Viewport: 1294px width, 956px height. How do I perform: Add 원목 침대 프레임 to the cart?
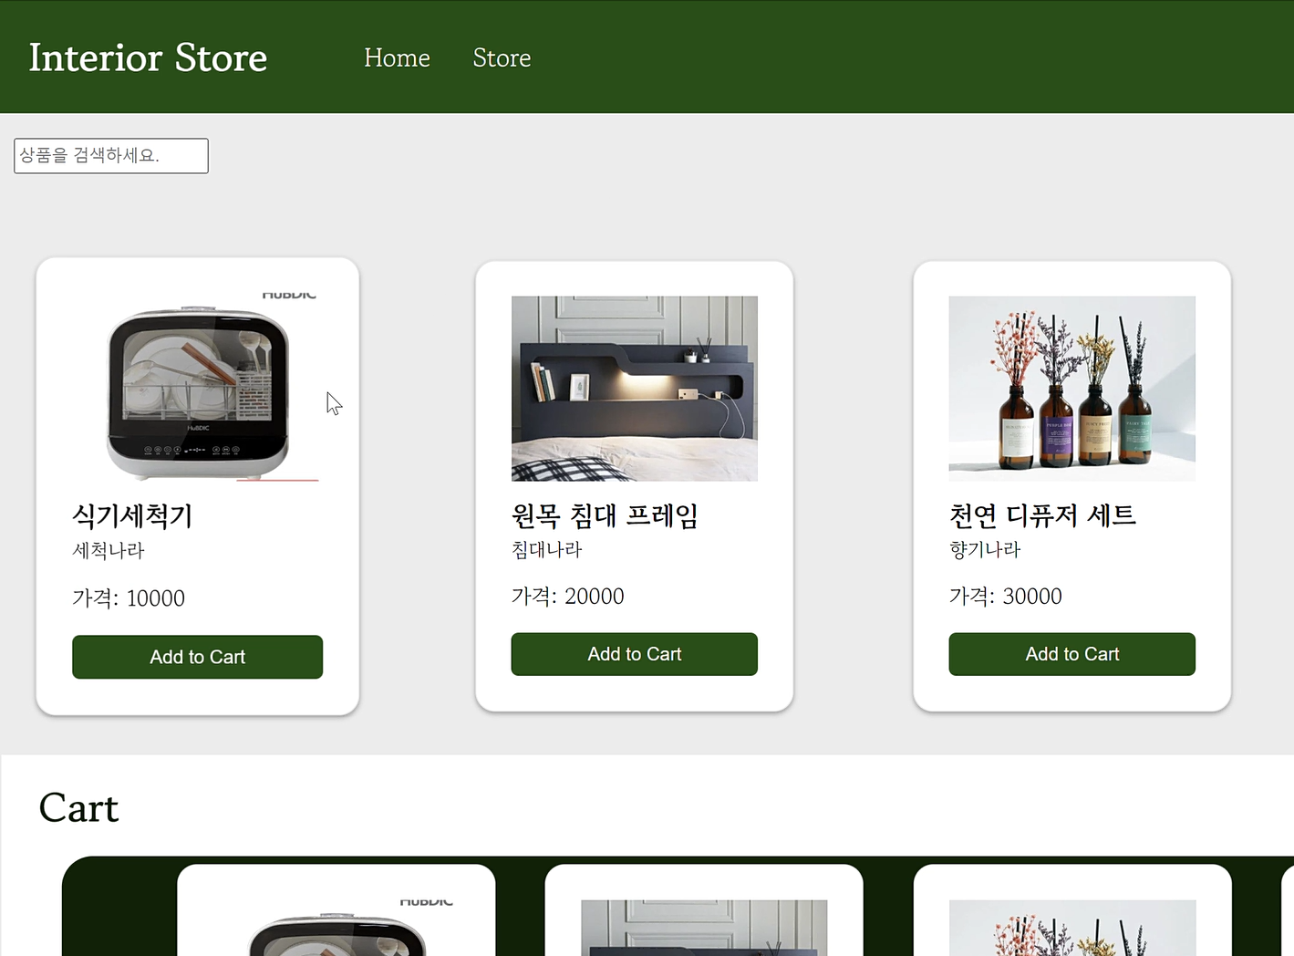click(x=635, y=654)
